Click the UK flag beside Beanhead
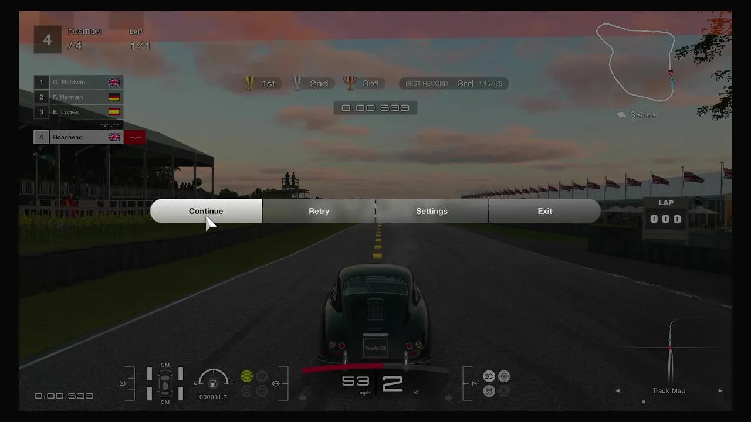Viewport: 751px width, 422px height. 114,137
